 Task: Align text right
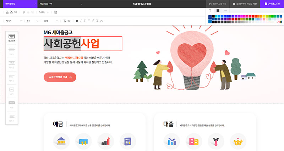(x=32, y=12)
